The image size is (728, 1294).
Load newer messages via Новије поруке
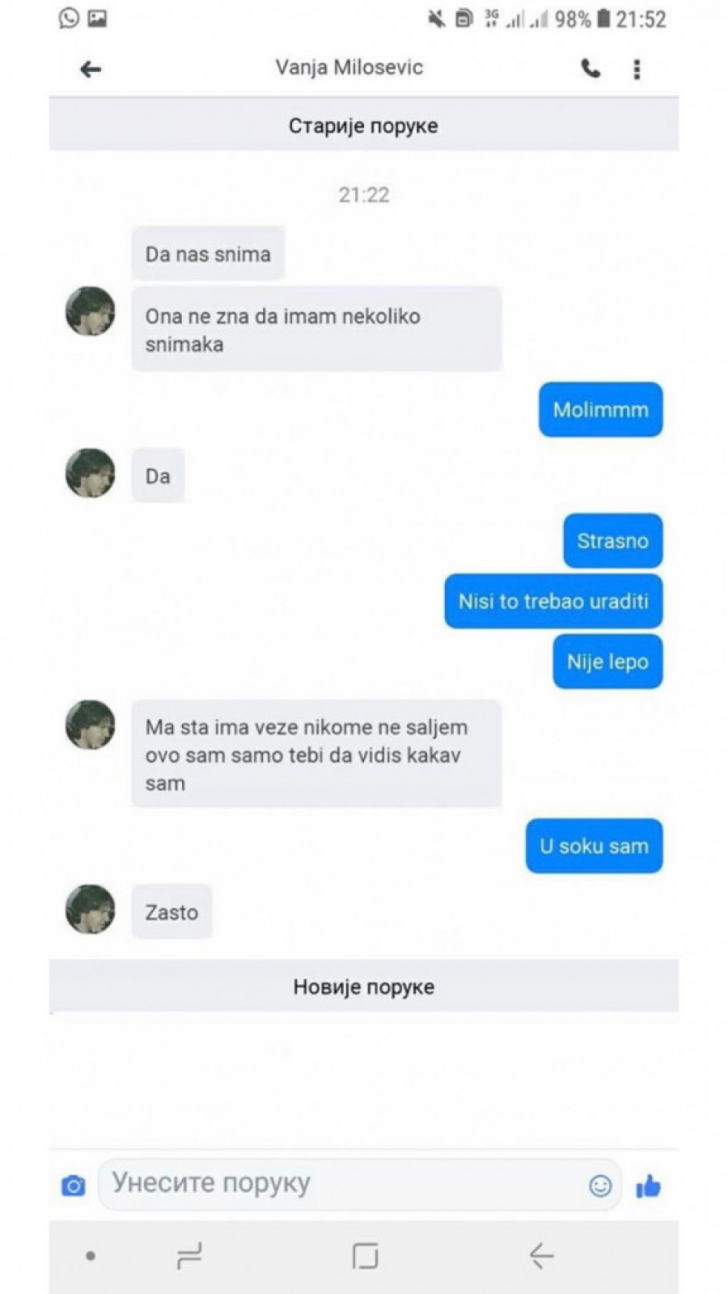tap(364, 987)
